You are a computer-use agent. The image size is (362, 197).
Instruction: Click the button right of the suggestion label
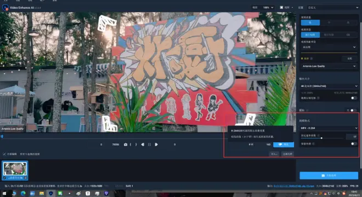[349, 59]
